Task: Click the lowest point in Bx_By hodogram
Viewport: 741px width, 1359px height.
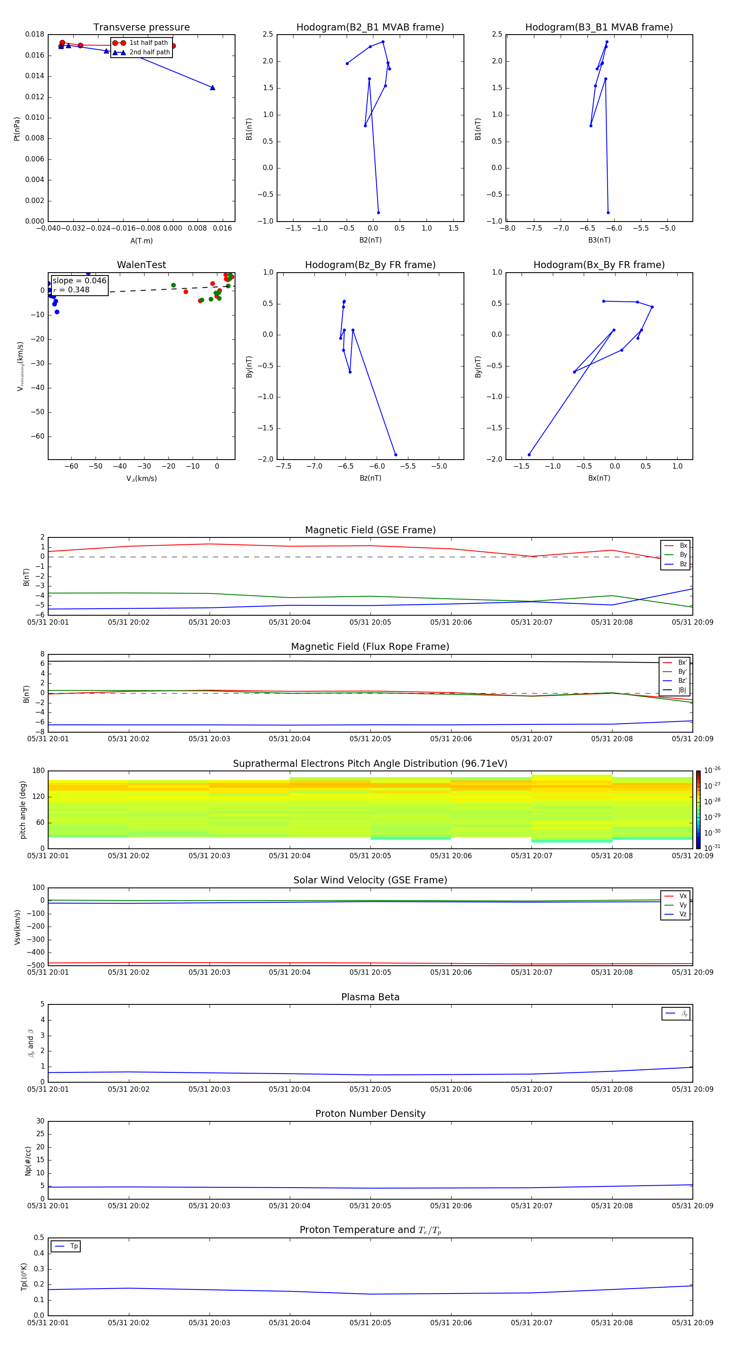Action: point(529,455)
